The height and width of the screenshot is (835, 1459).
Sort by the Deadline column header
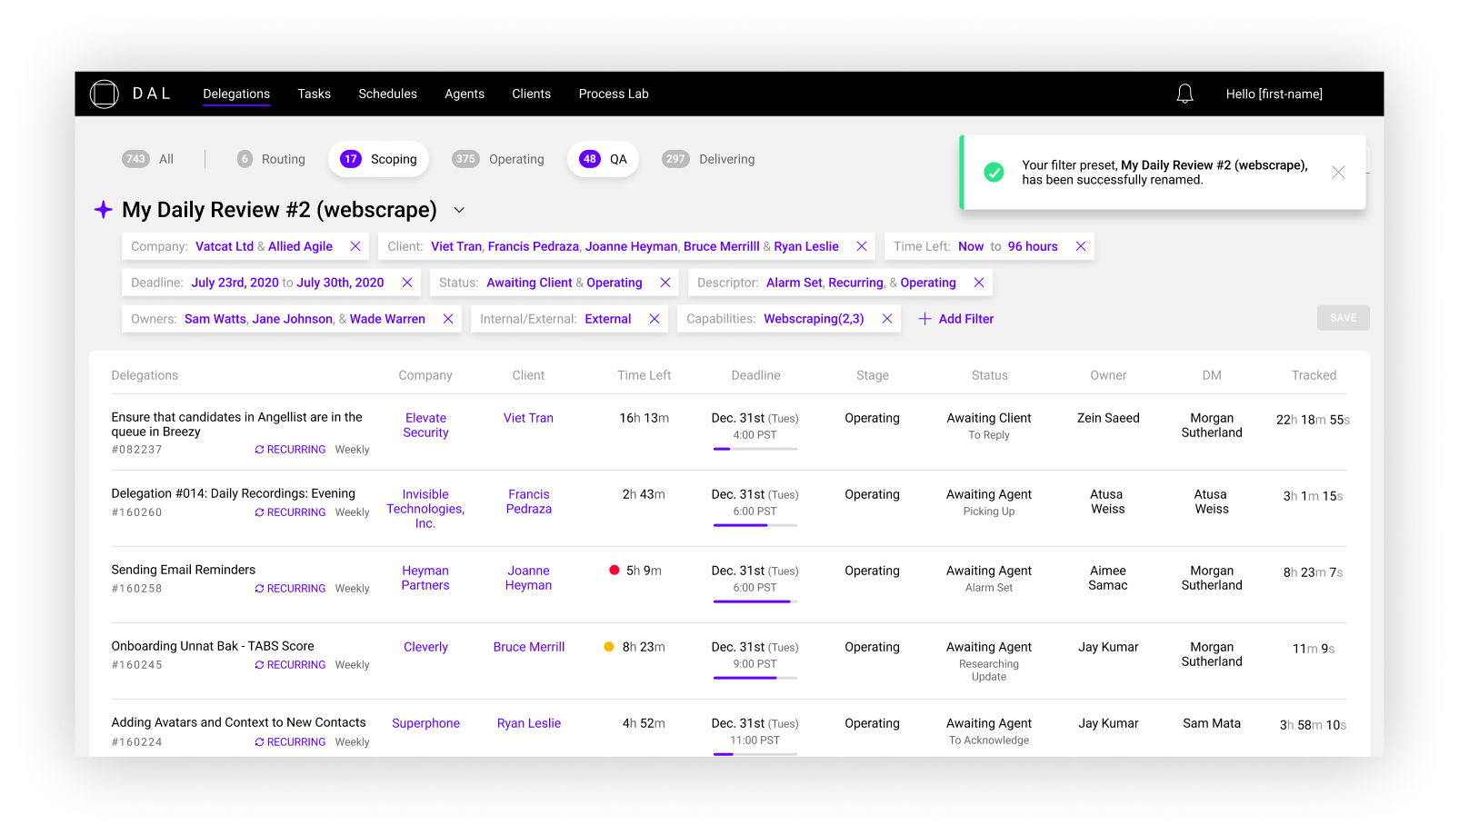click(755, 375)
